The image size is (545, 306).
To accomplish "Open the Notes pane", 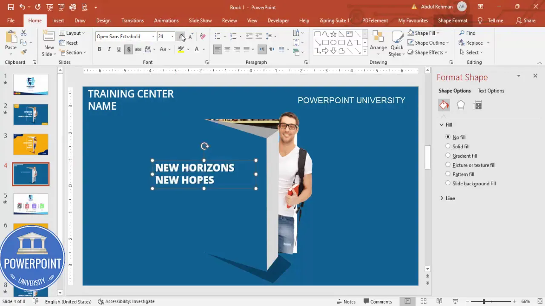I will (x=346, y=301).
